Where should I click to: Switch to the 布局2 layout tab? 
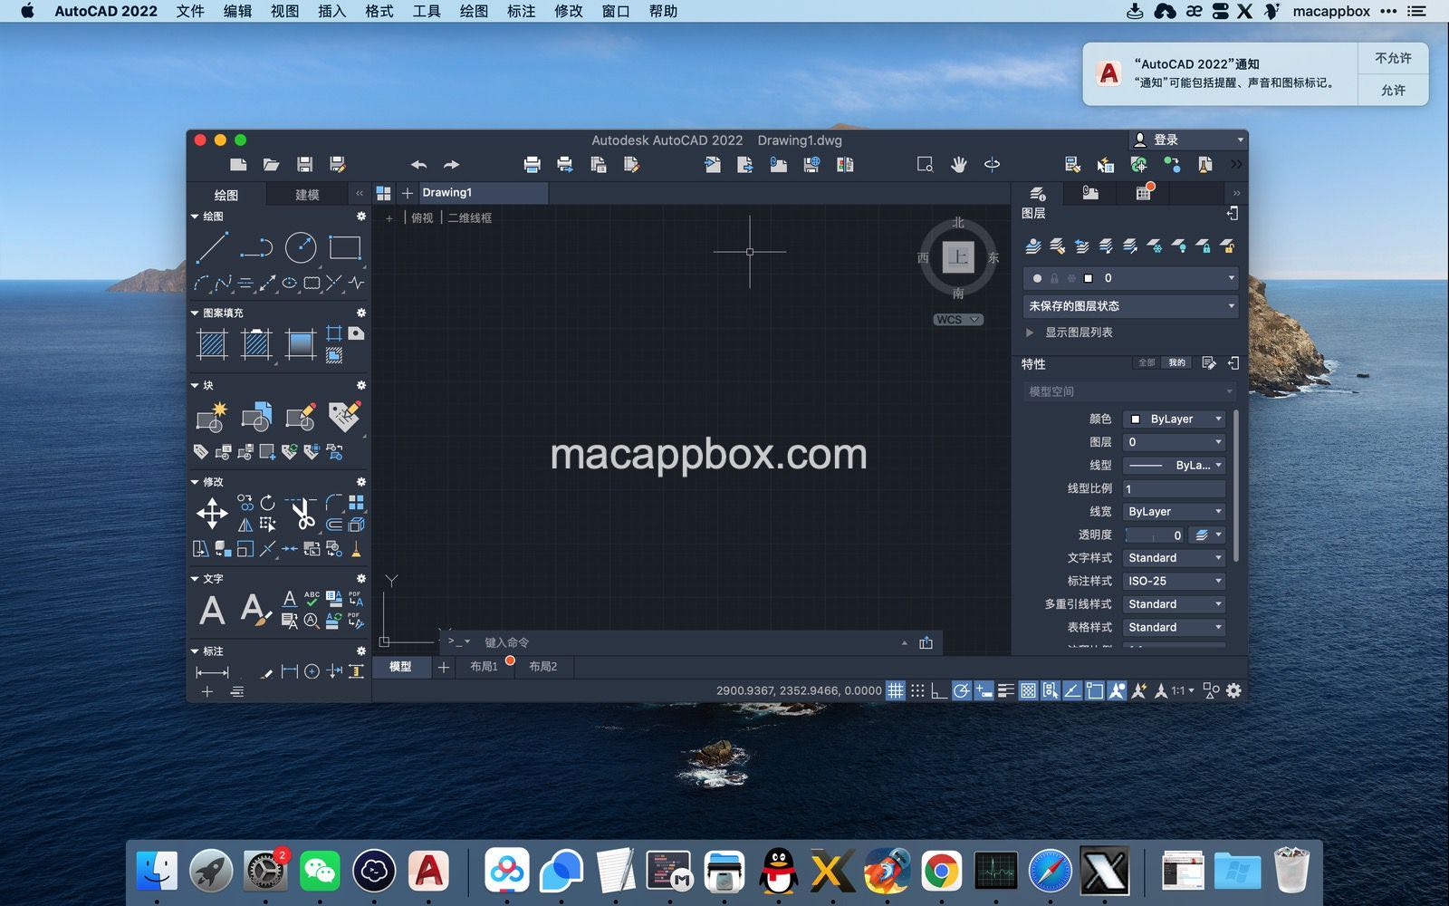click(543, 667)
